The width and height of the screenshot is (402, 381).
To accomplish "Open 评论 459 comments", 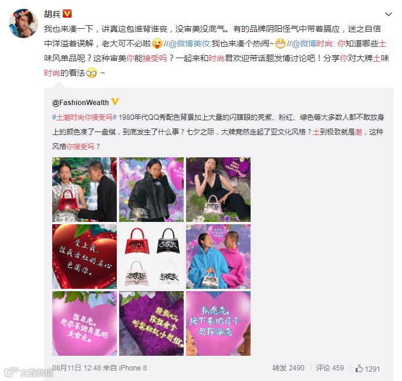I will (330, 368).
